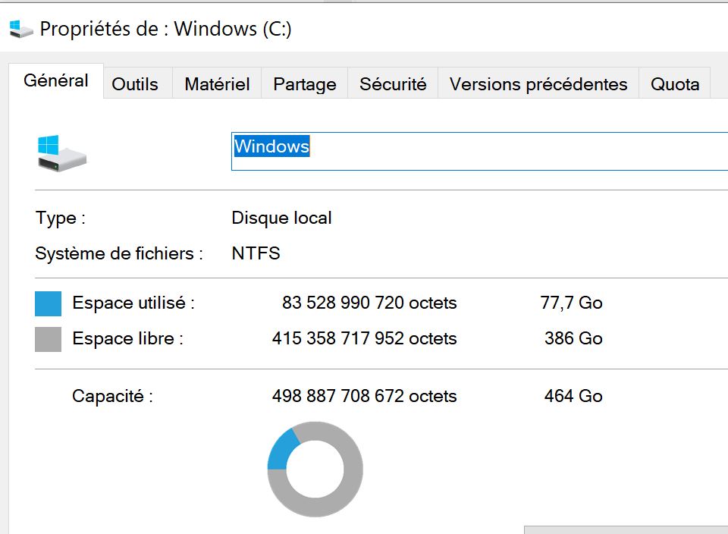Click the NTFS file system value
The height and width of the screenshot is (534, 728).
[x=256, y=253]
